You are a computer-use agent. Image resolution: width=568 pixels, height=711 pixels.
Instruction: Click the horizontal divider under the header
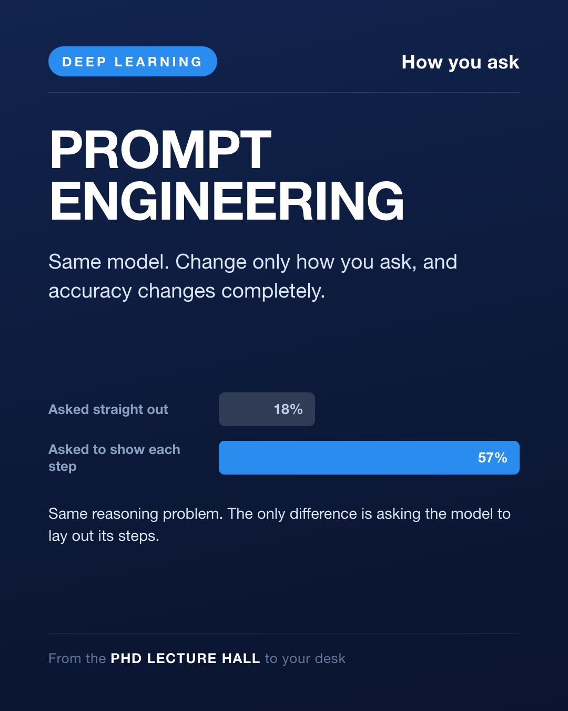(284, 92)
